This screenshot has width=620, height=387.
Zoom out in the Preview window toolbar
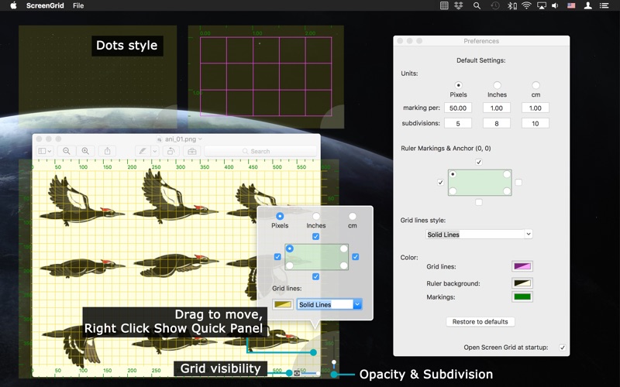click(67, 151)
